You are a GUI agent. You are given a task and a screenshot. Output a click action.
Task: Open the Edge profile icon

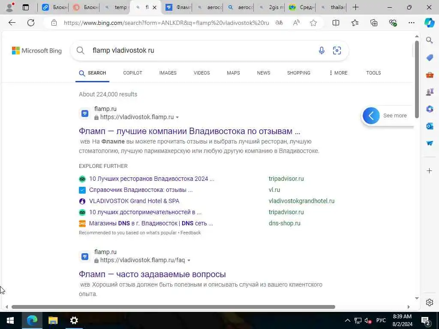[x=10, y=7]
